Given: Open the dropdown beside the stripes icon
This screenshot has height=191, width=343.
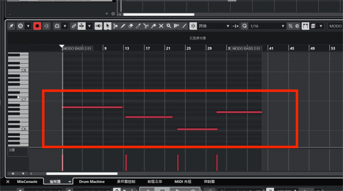Looking at the screenshot, I should coord(321,26).
